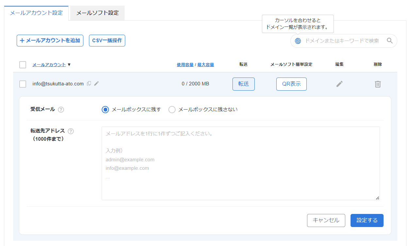
Task: Click the globe domain list icon
Action: coord(298,41)
